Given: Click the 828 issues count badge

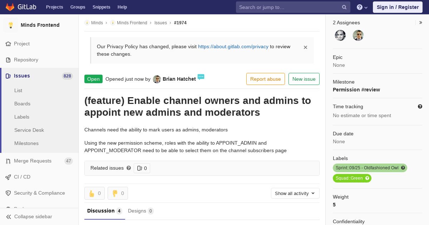Looking at the screenshot, I should click(67, 76).
